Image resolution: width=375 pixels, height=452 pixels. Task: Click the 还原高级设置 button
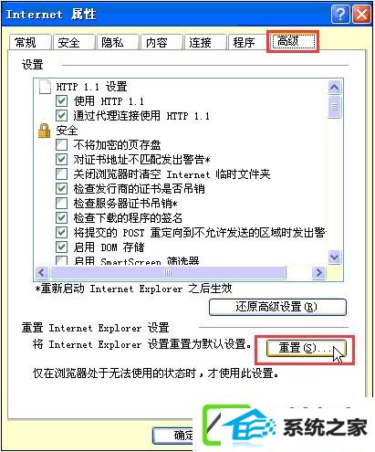(277, 307)
